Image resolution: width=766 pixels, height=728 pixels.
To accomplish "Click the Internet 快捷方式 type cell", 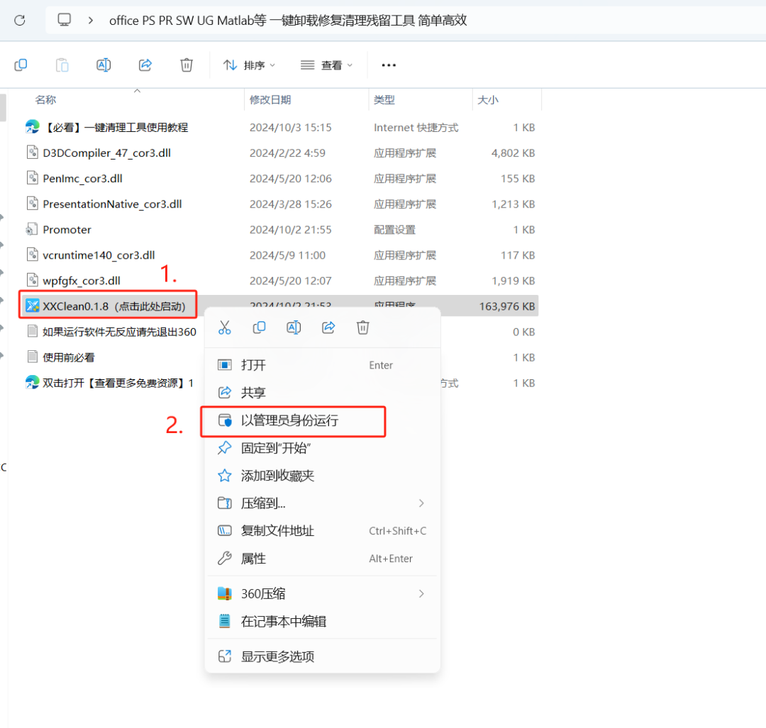I will 416,128.
